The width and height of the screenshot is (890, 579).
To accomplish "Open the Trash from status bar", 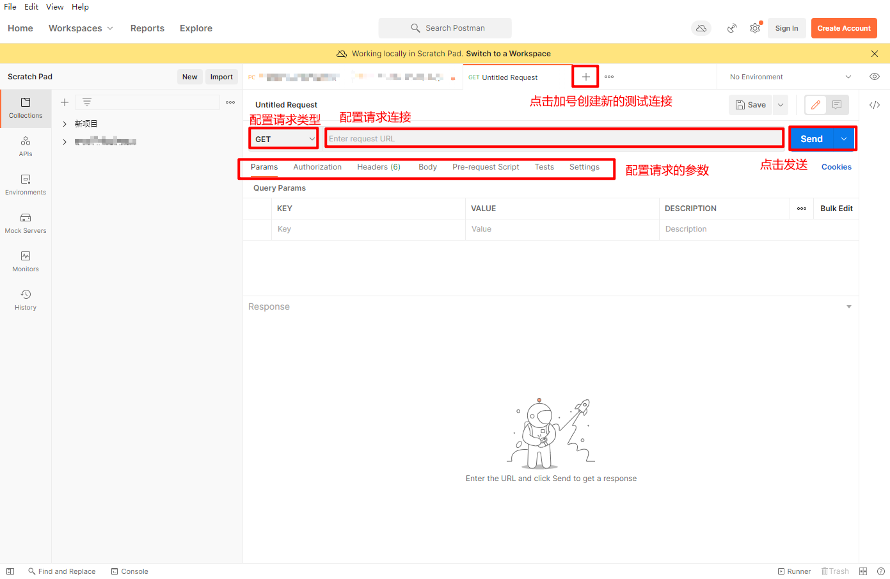I will coord(835,571).
